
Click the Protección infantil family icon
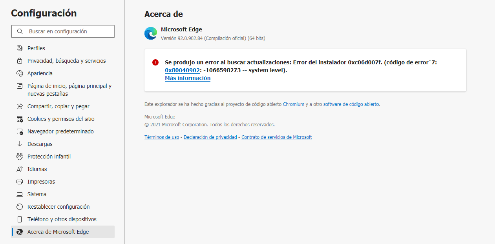tap(20, 157)
